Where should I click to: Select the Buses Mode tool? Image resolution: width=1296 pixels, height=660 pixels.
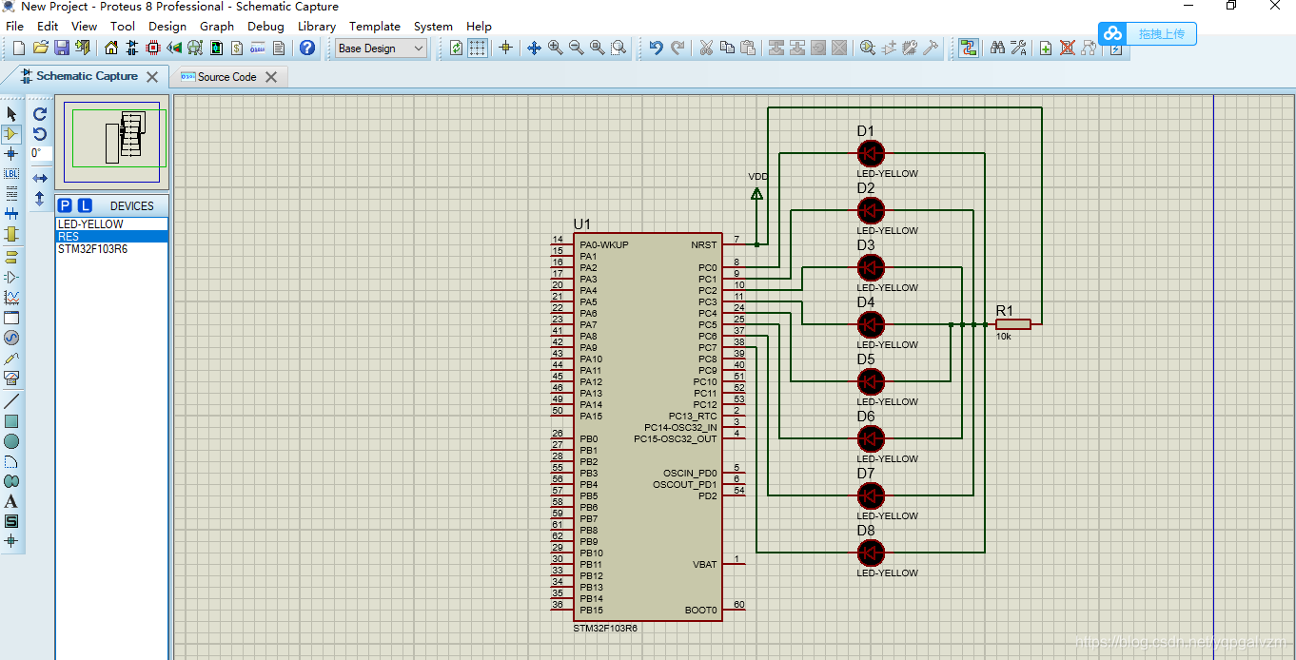(11, 214)
